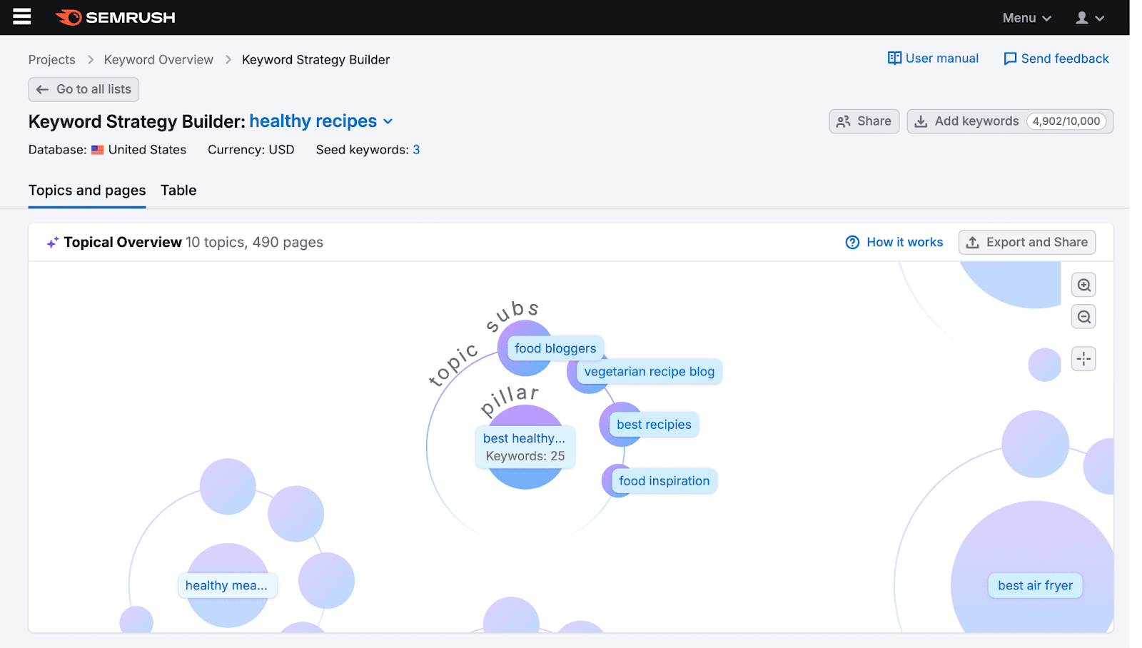Select the Topics and pages tab

click(x=86, y=191)
